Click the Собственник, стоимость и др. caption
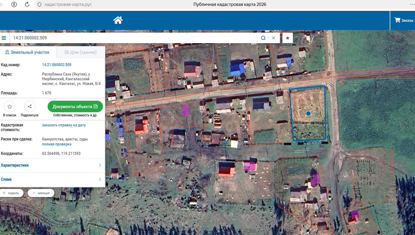The width and height of the screenshot is (415, 235). [75, 115]
